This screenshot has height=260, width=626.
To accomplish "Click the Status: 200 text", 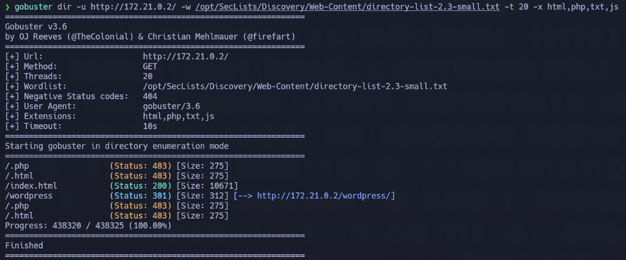I will (x=140, y=186).
